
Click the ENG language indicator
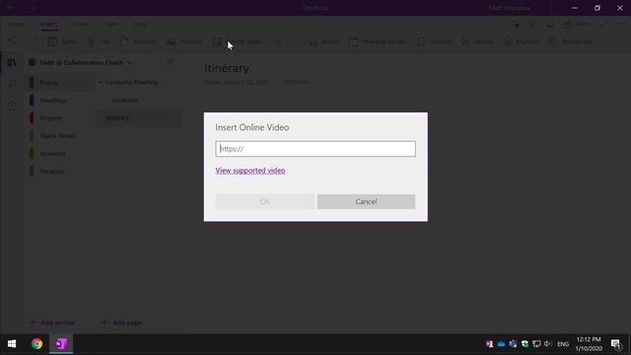point(563,344)
